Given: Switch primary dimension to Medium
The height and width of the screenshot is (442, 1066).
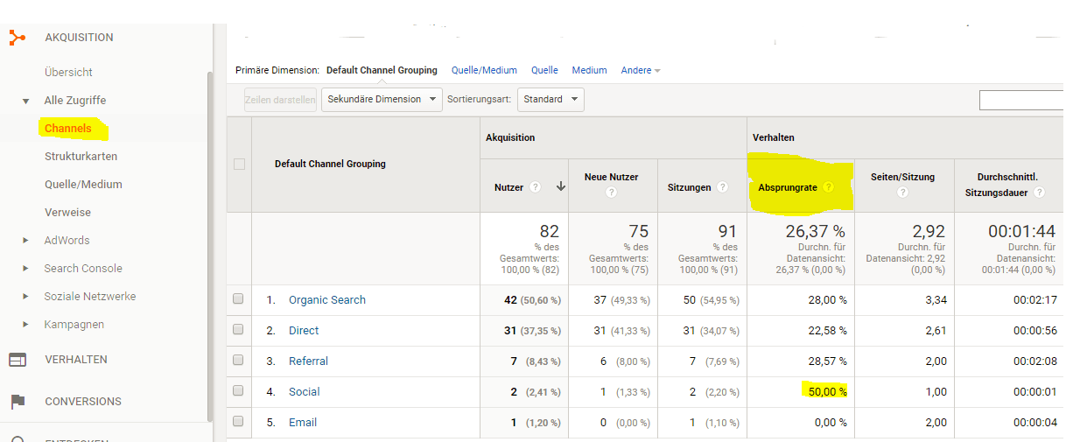Looking at the screenshot, I should [589, 70].
